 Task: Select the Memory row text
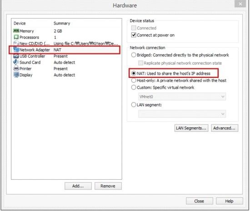coord(27,31)
